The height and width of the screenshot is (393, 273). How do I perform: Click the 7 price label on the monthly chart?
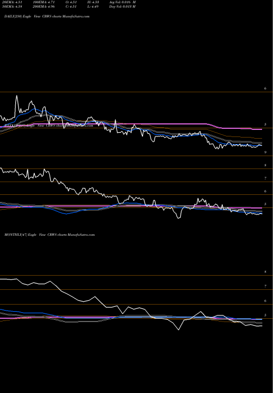coord(265,286)
